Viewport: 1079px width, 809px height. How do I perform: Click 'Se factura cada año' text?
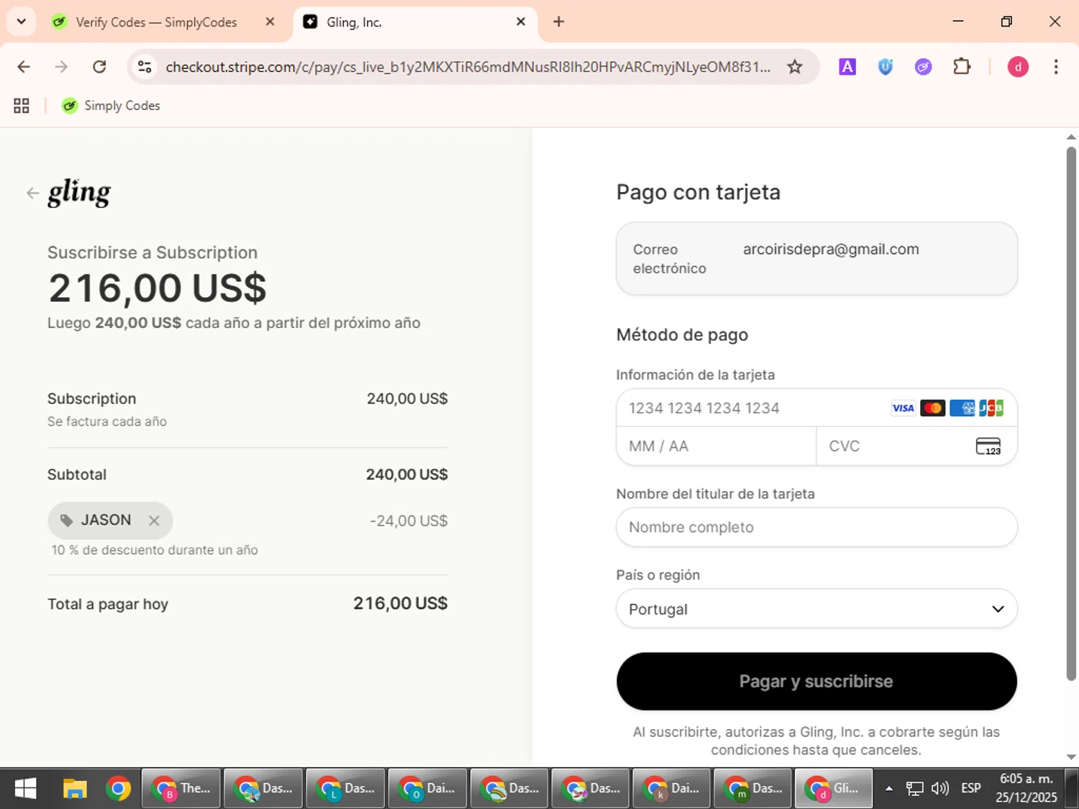click(x=107, y=421)
